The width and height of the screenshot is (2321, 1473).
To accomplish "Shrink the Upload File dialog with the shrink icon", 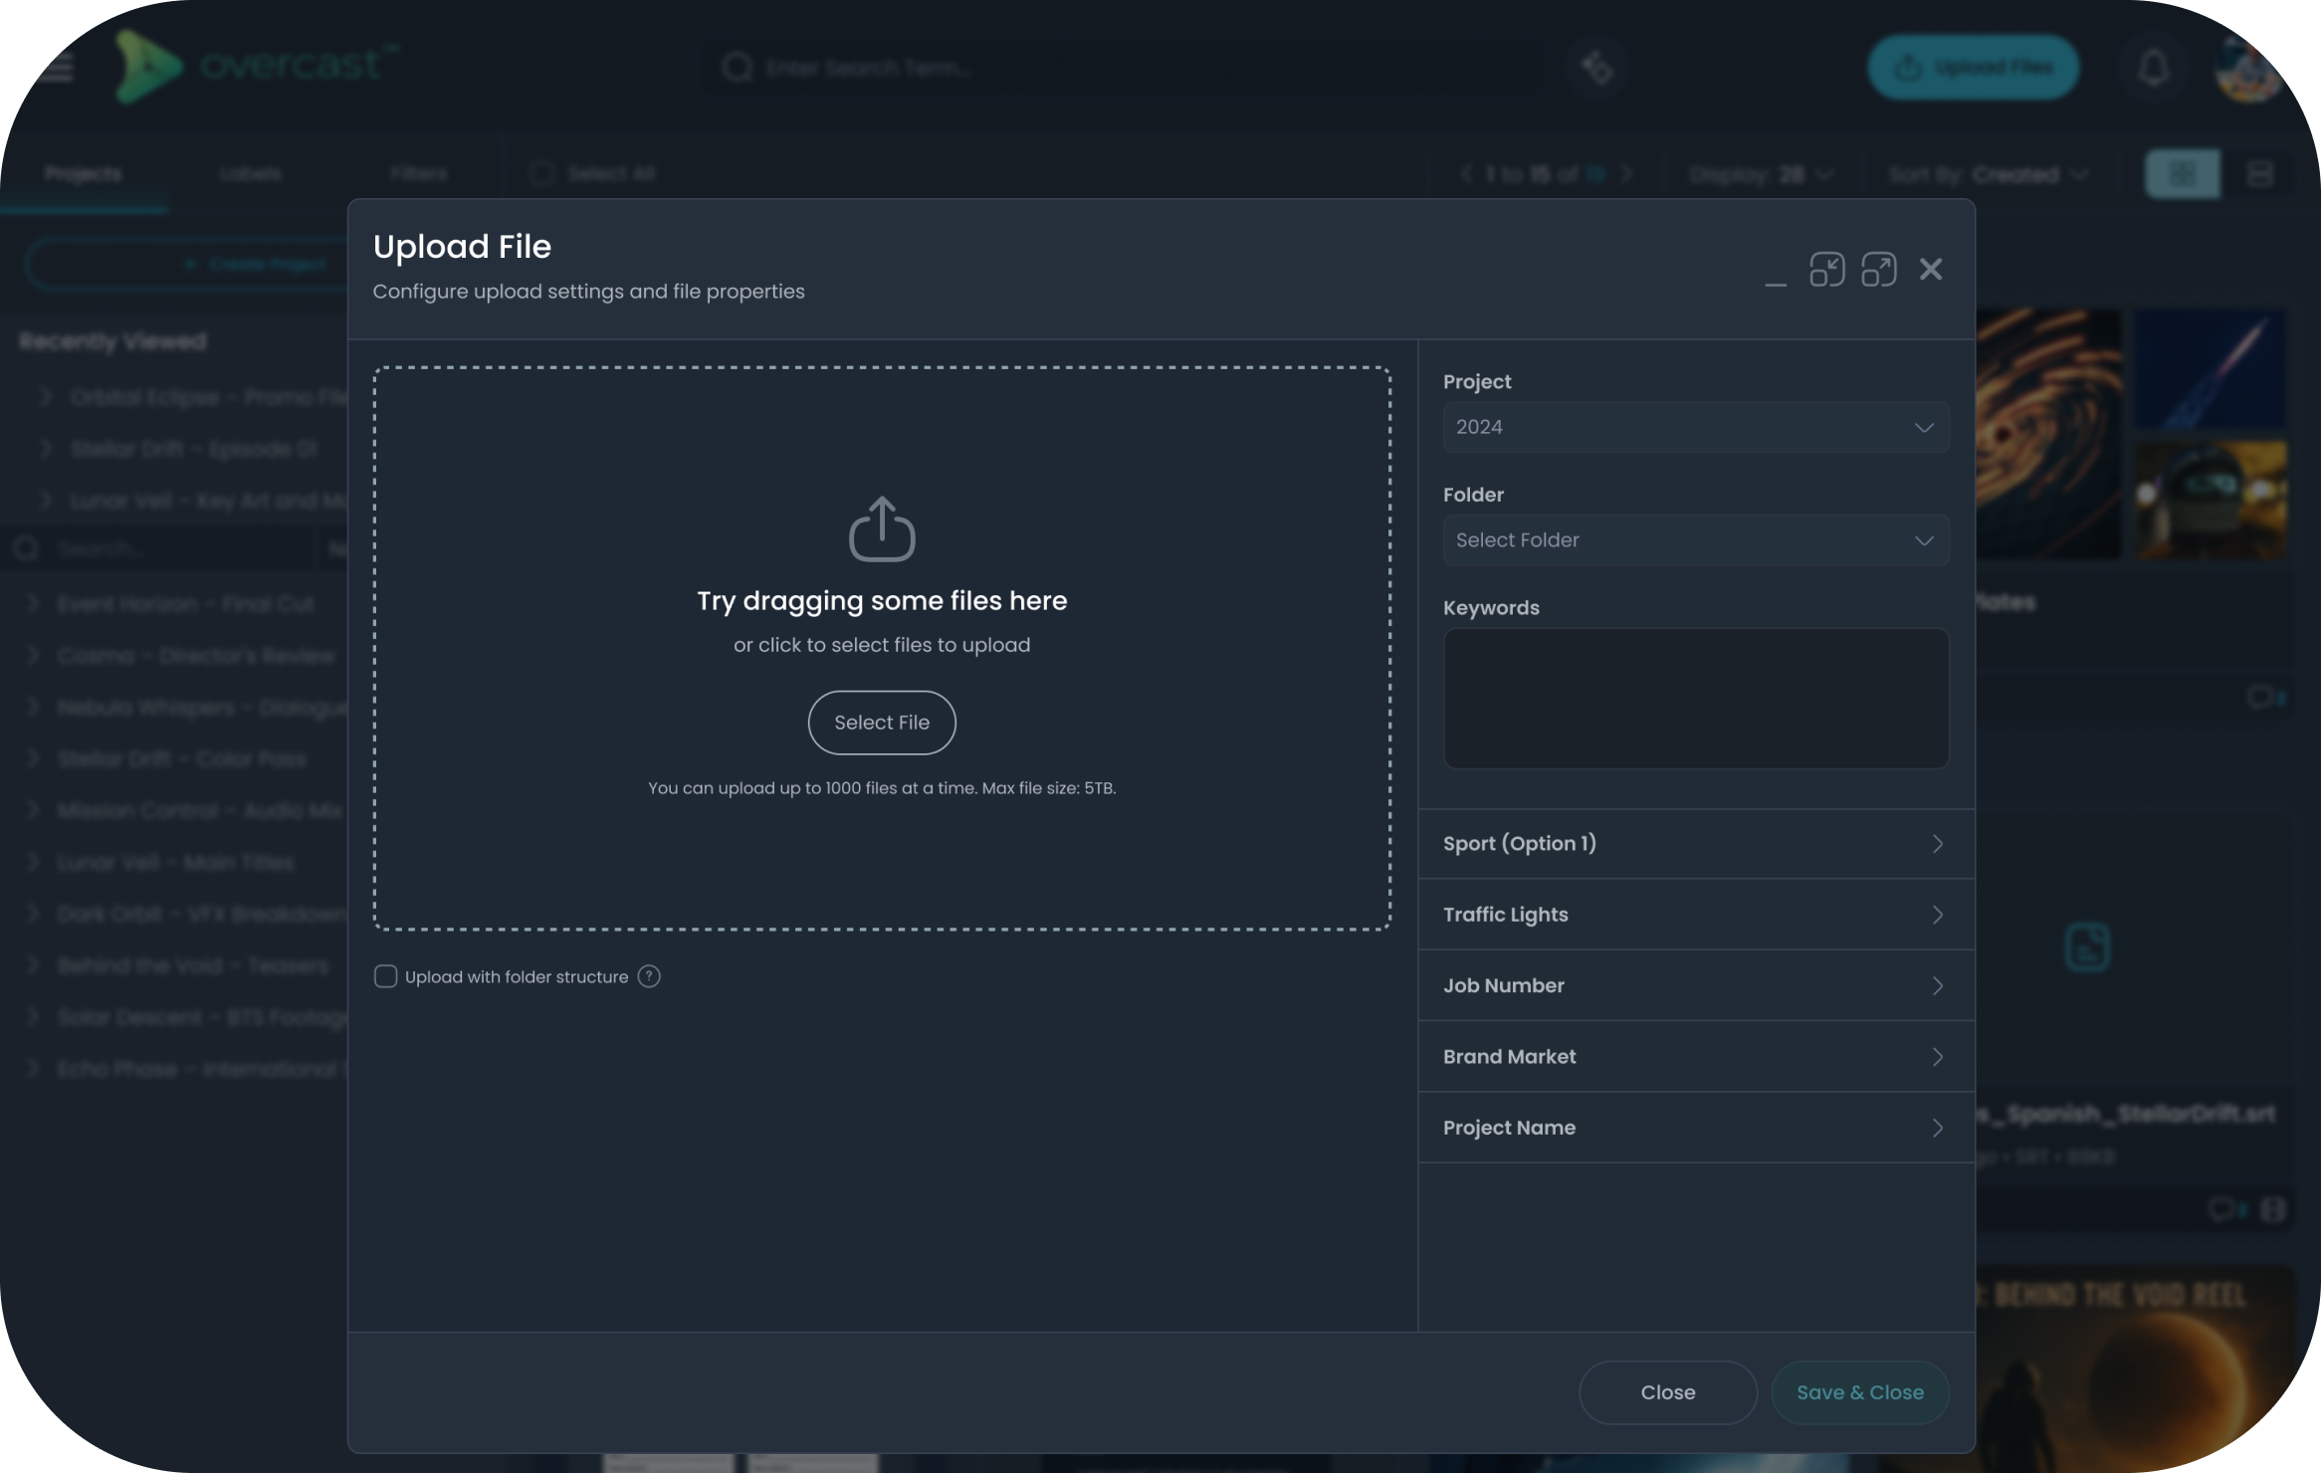I will coord(1826,270).
